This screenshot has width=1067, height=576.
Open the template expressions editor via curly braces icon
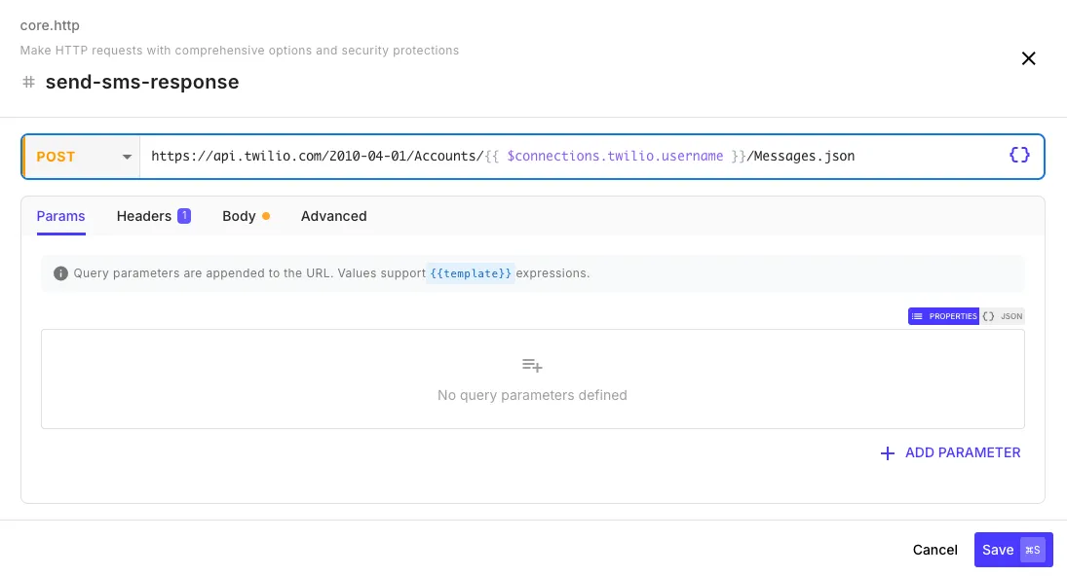click(1019, 155)
